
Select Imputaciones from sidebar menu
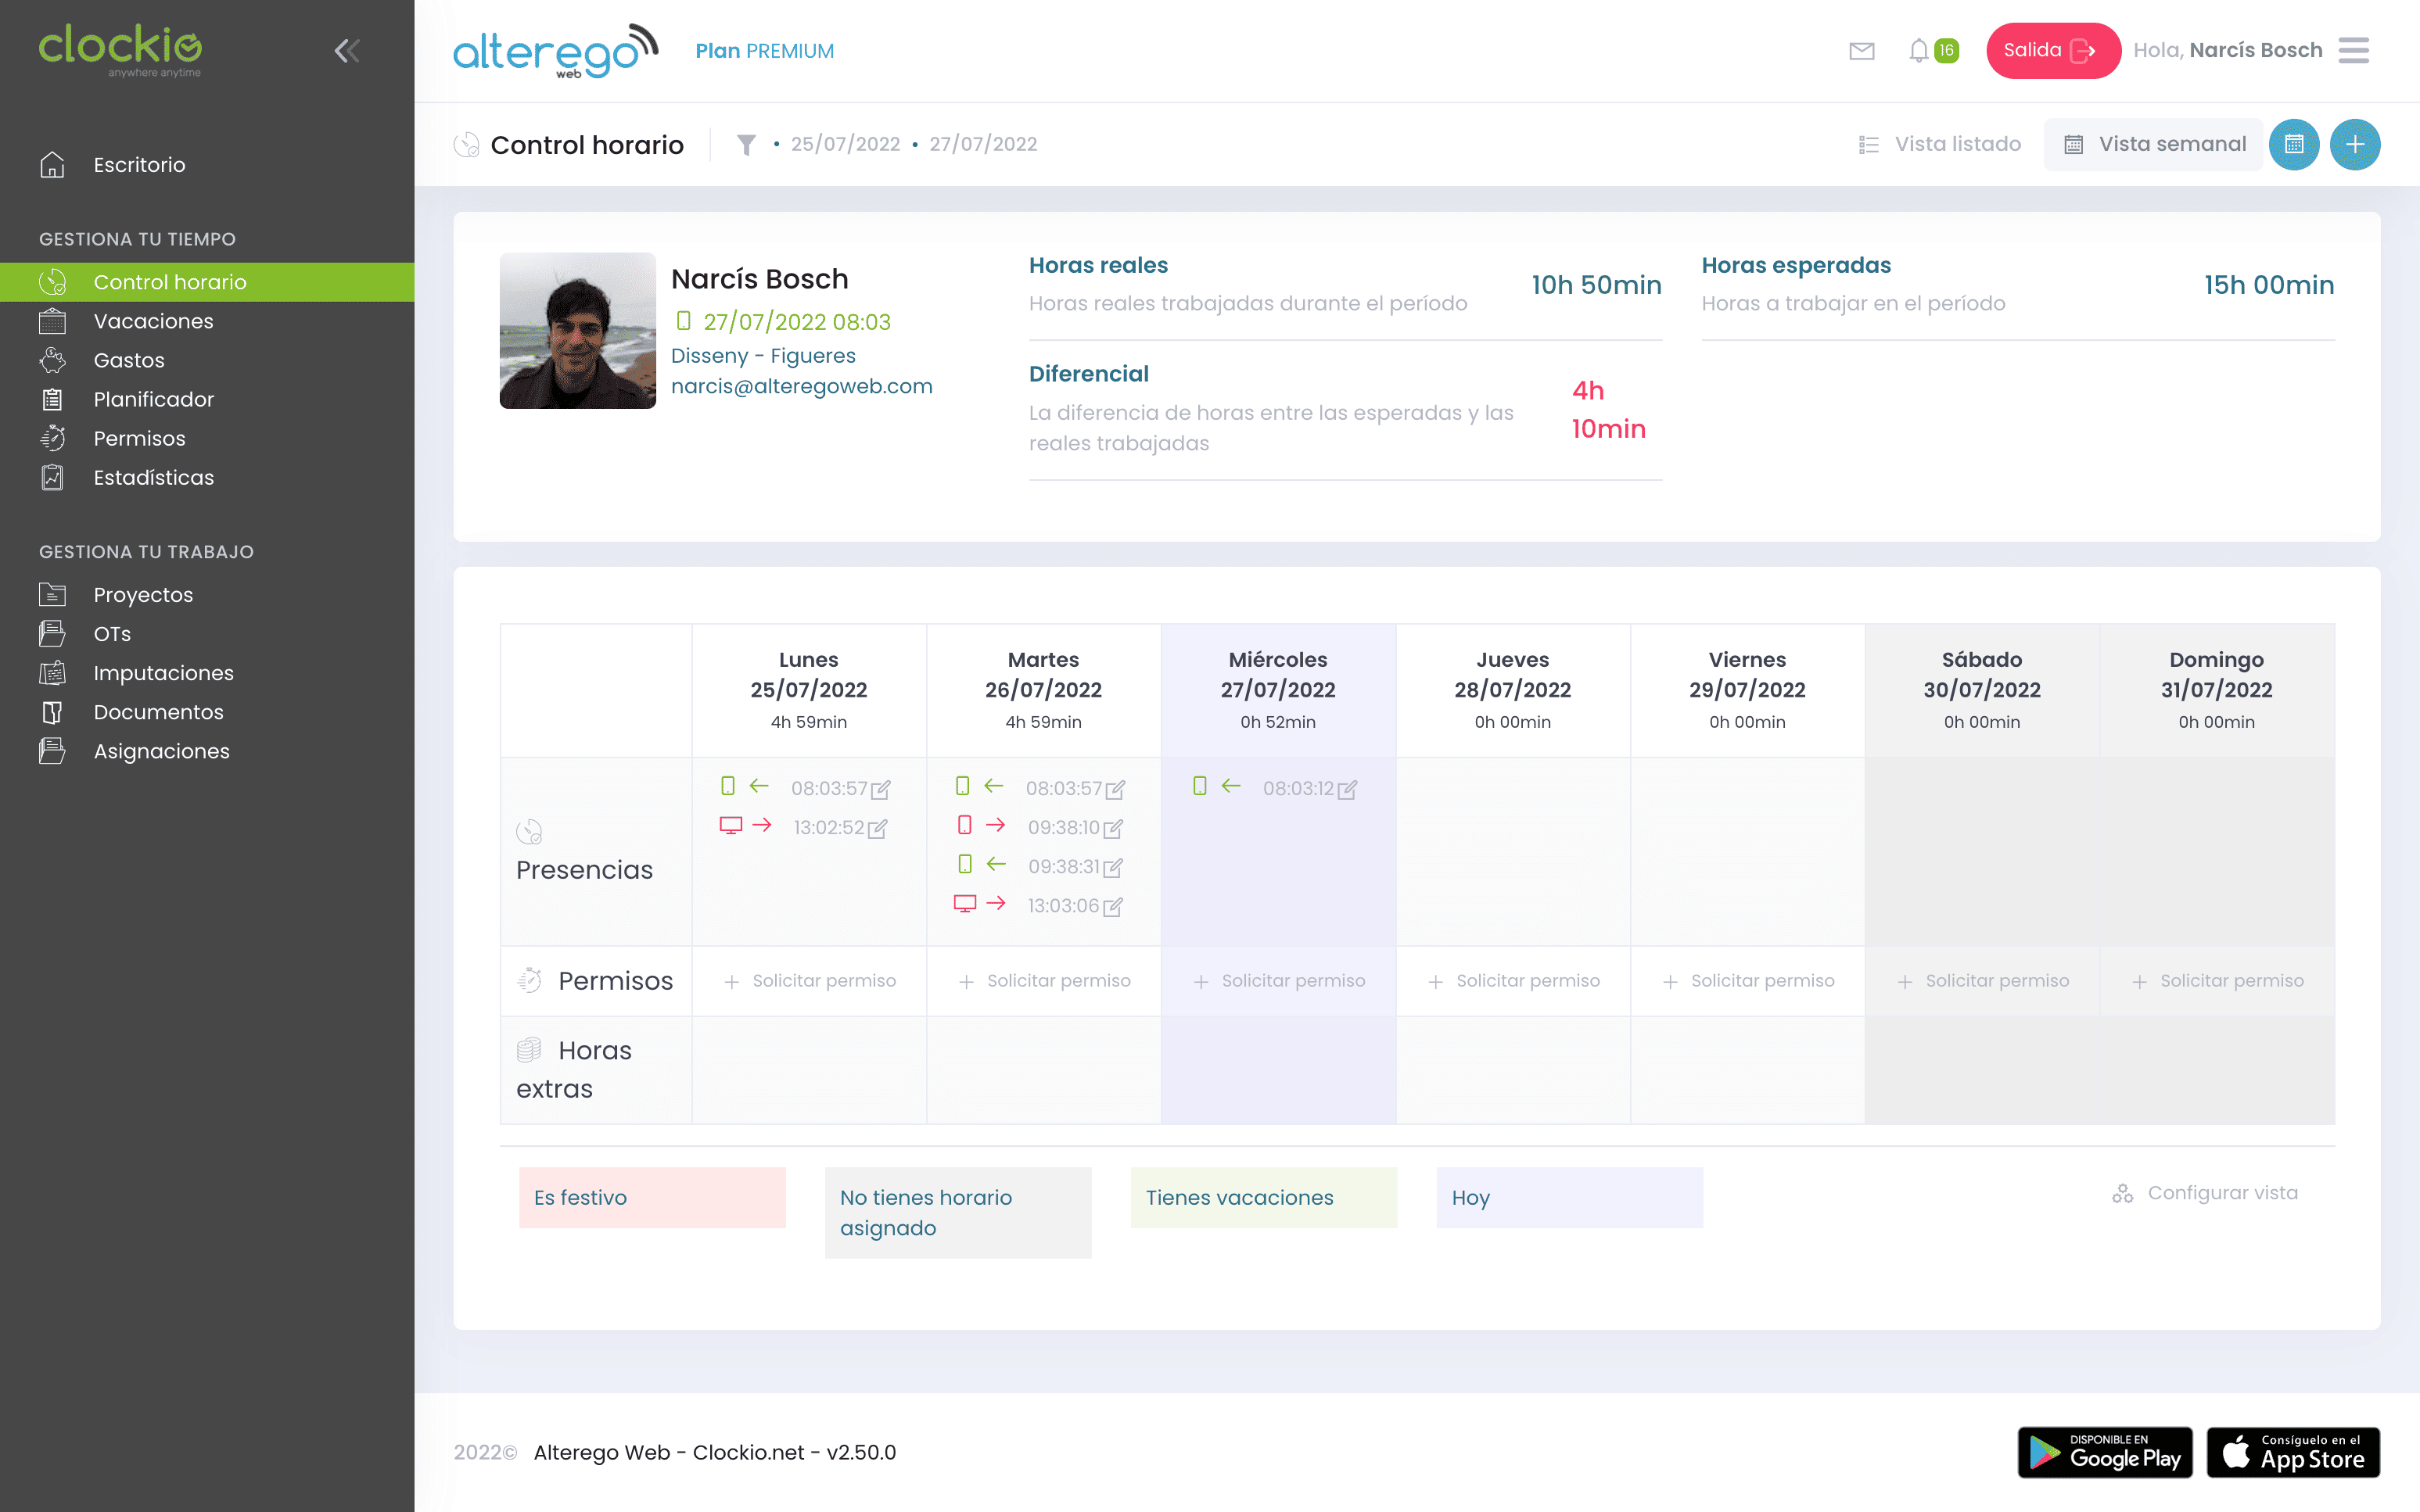[162, 672]
